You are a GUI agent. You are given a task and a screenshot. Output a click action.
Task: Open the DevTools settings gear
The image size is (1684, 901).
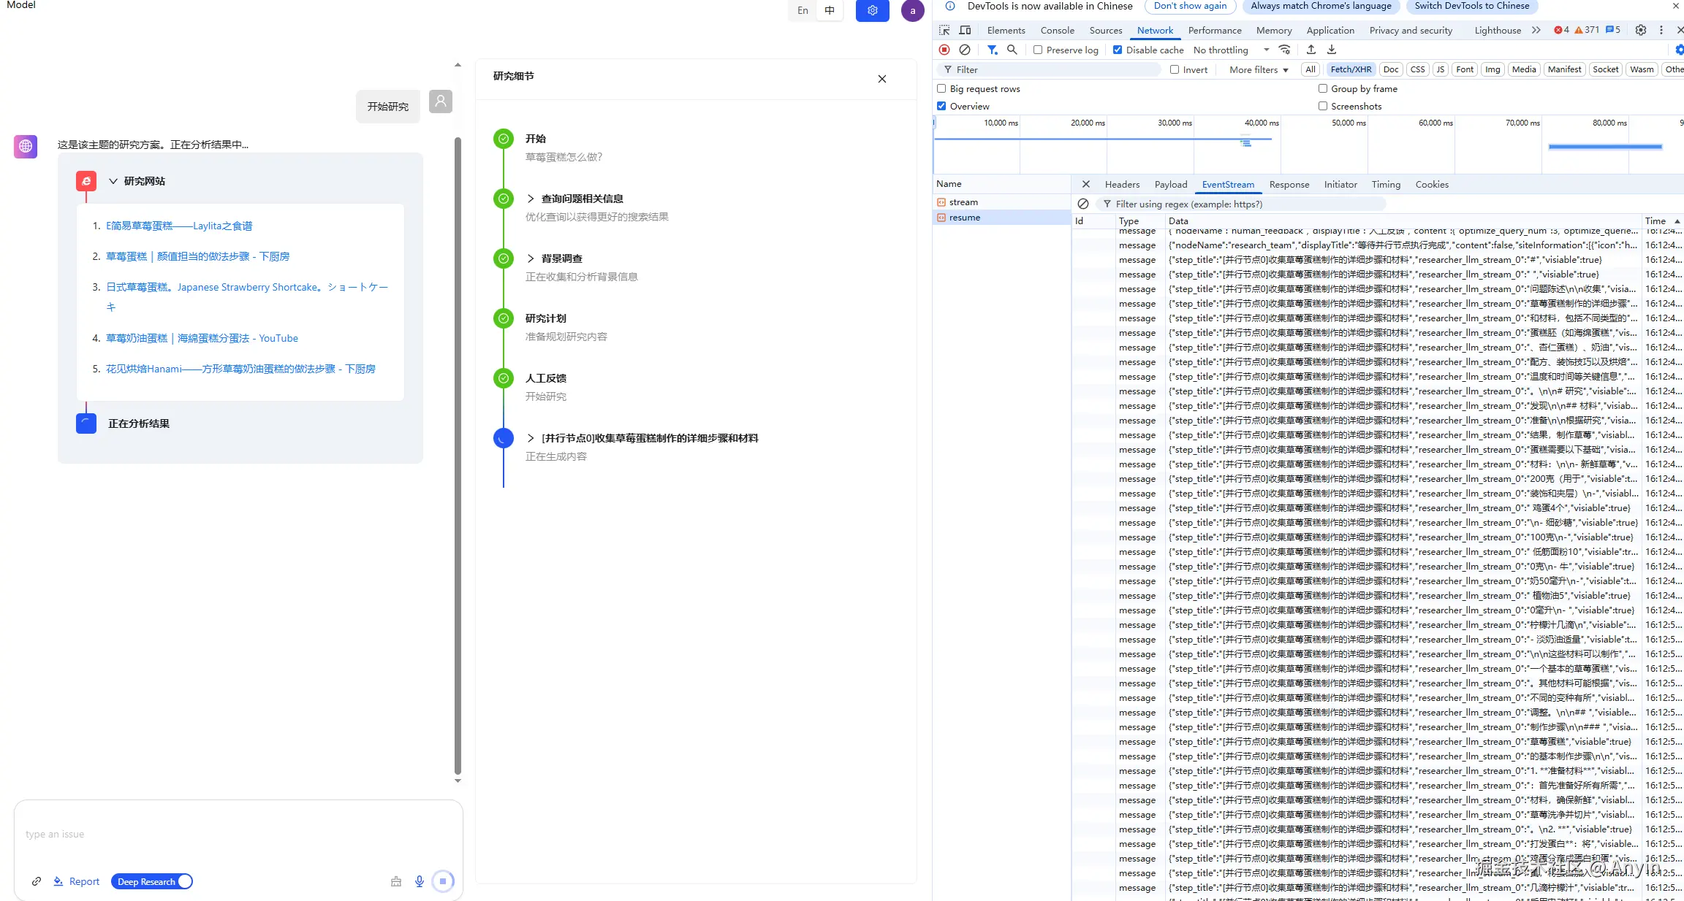[x=1641, y=30]
